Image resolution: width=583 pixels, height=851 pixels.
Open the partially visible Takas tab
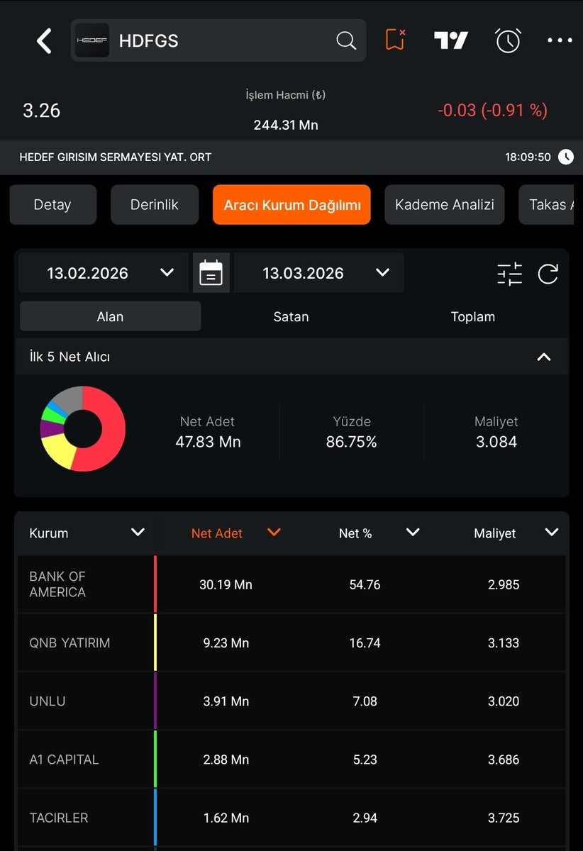point(547,205)
